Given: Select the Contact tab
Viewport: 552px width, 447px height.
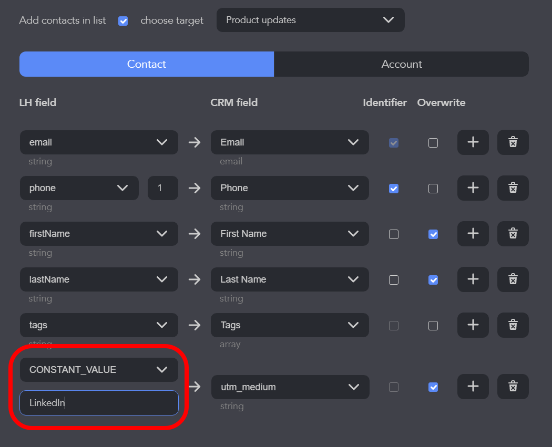Looking at the screenshot, I should tap(146, 64).
